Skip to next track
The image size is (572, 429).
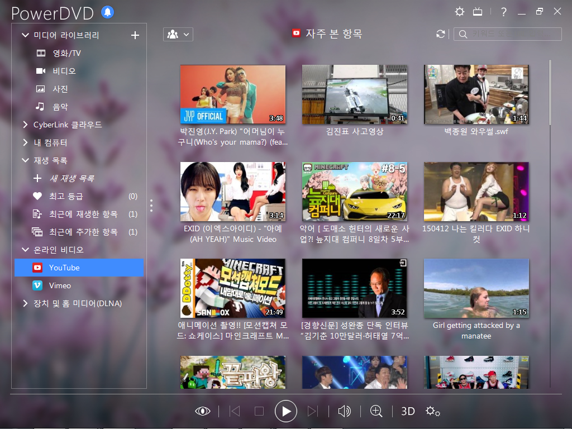[x=313, y=411]
